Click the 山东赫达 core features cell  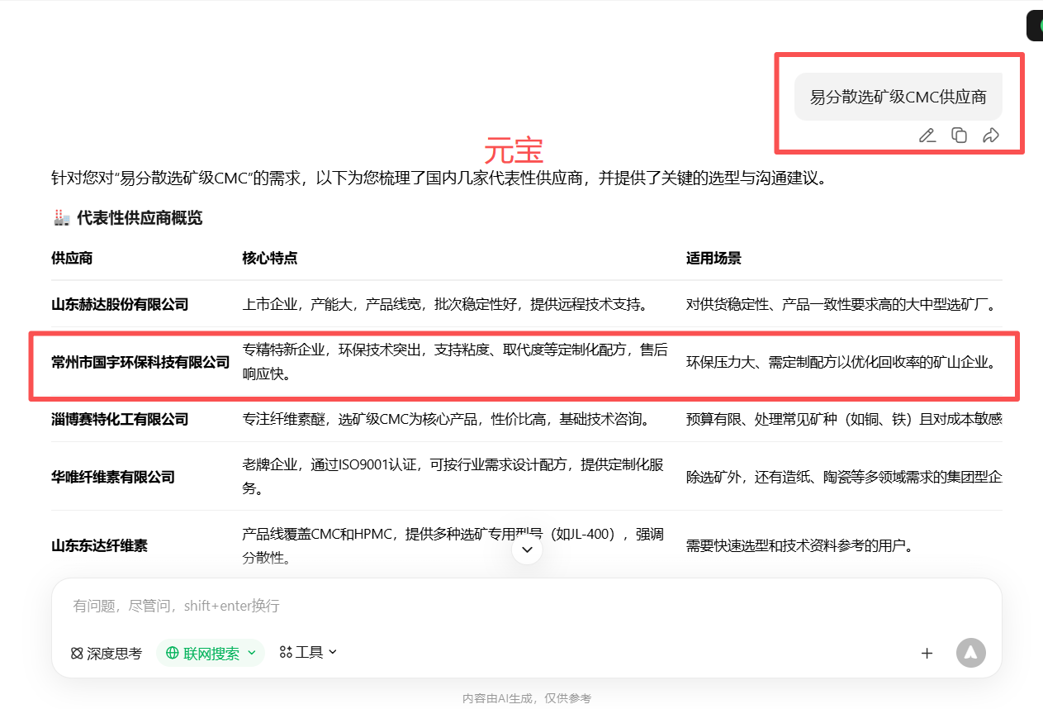tap(445, 304)
